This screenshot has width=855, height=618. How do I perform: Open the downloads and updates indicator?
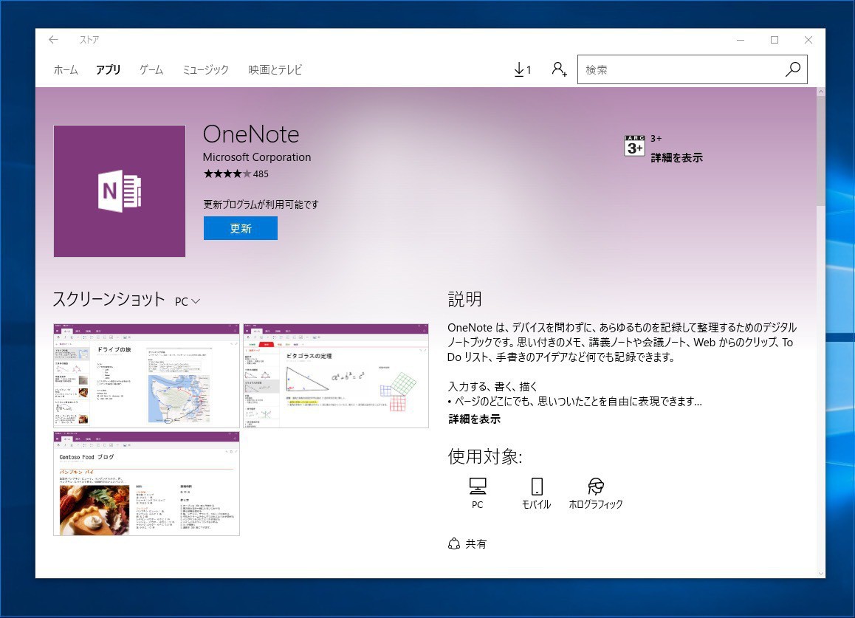(523, 69)
